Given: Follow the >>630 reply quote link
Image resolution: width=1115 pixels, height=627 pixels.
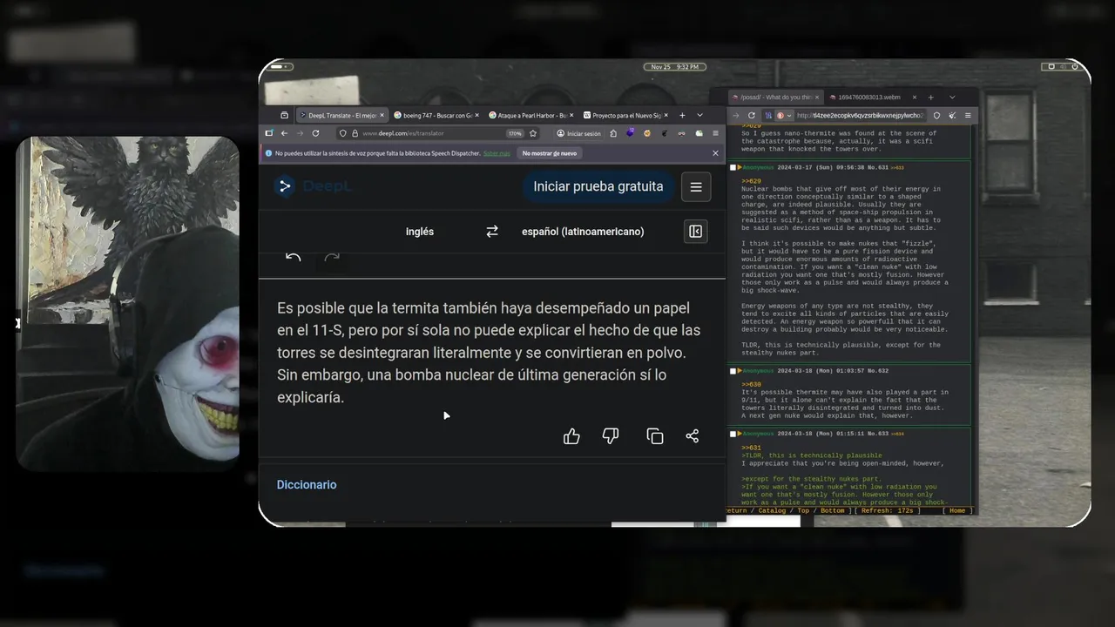Looking at the screenshot, I should (x=751, y=384).
